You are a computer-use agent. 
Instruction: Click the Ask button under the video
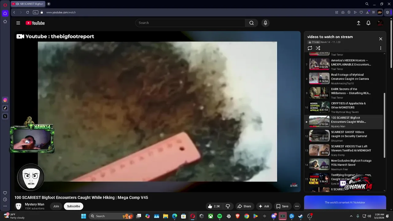point(264,206)
